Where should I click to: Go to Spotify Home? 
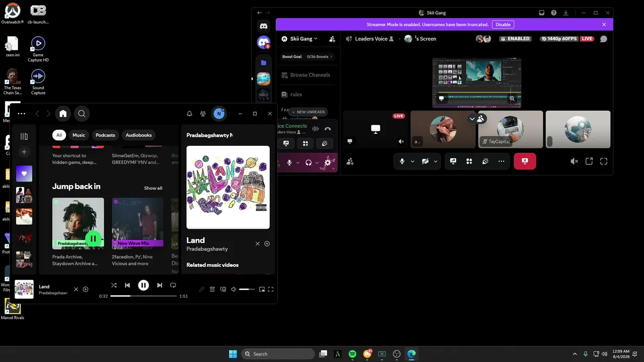click(63, 114)
